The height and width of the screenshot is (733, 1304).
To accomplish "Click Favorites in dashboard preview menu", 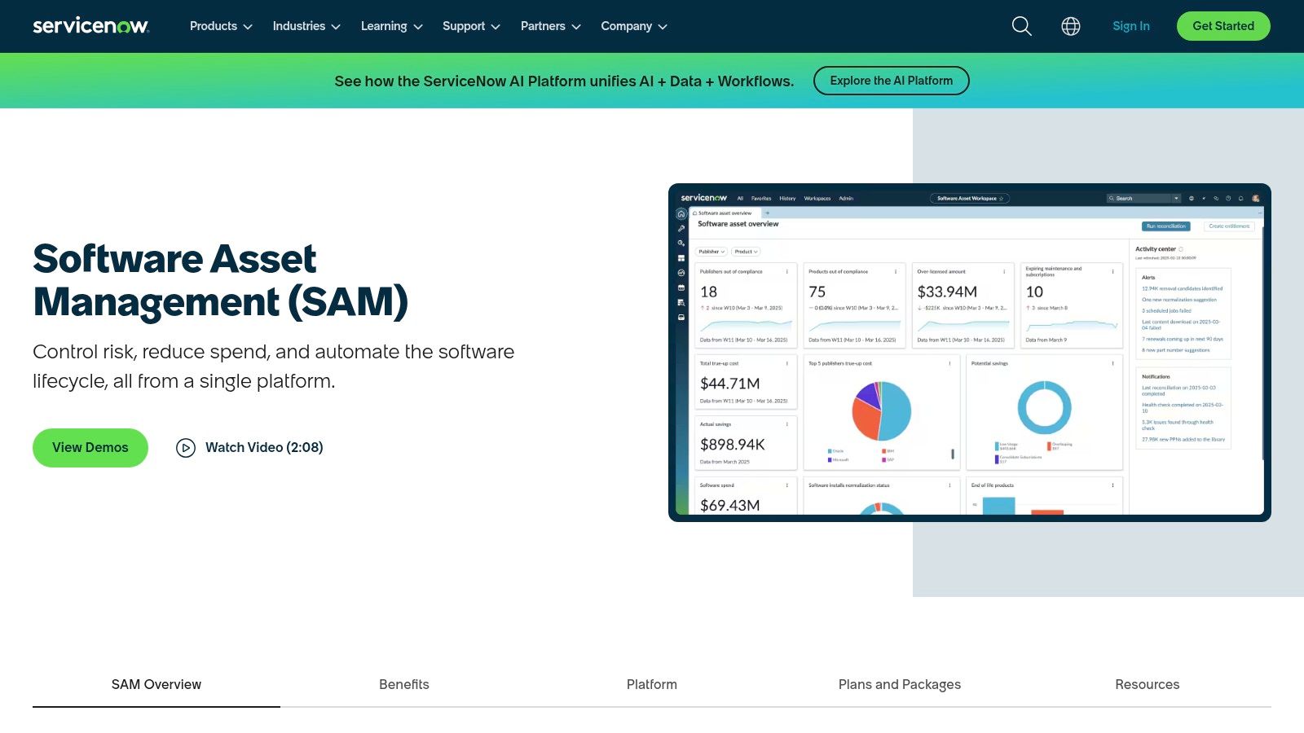I will tap(761, 198).
